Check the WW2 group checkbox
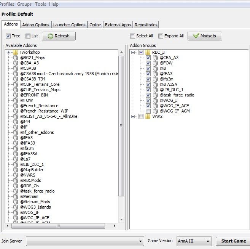 [x=141, y=117]
